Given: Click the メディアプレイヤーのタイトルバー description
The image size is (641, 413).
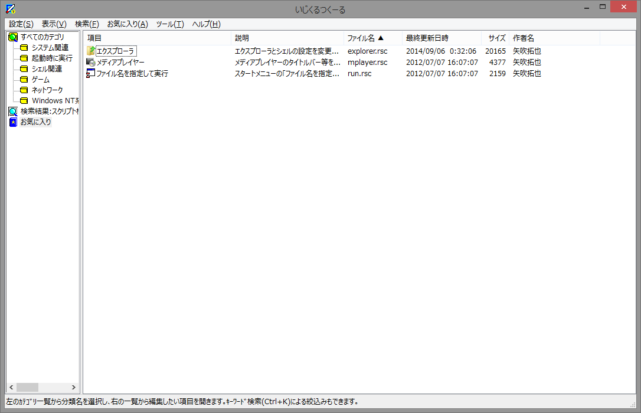Looking at the screenshot, I should coord(287,62).
